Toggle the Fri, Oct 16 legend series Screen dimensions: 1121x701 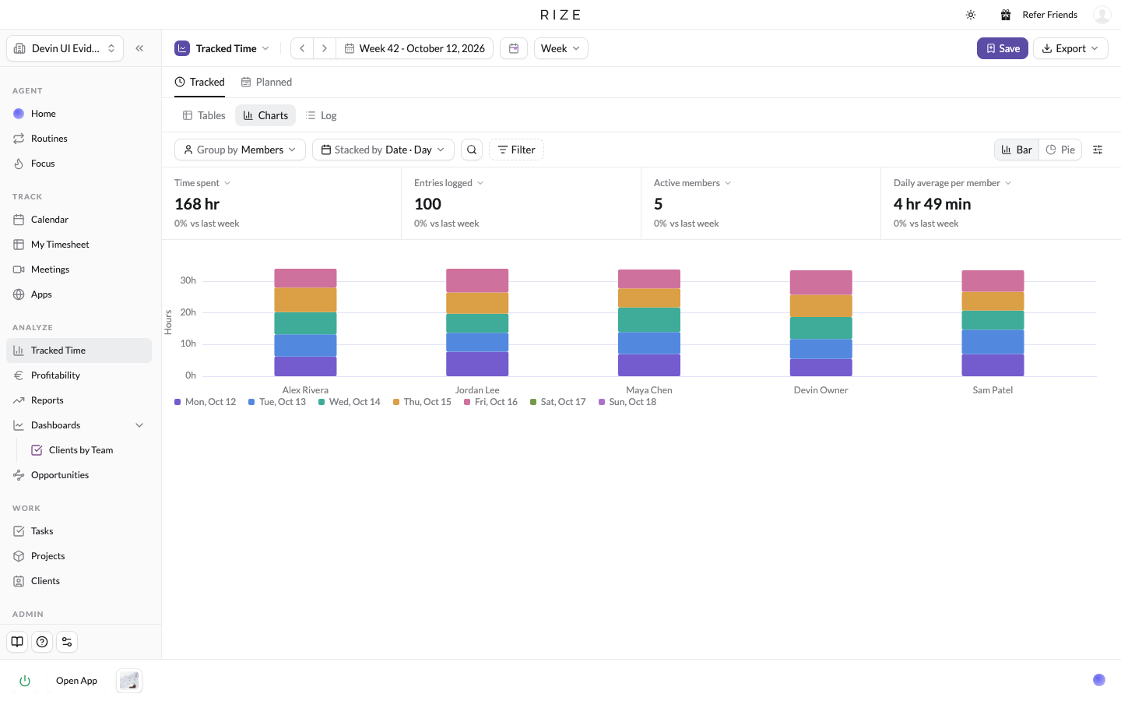490,402
